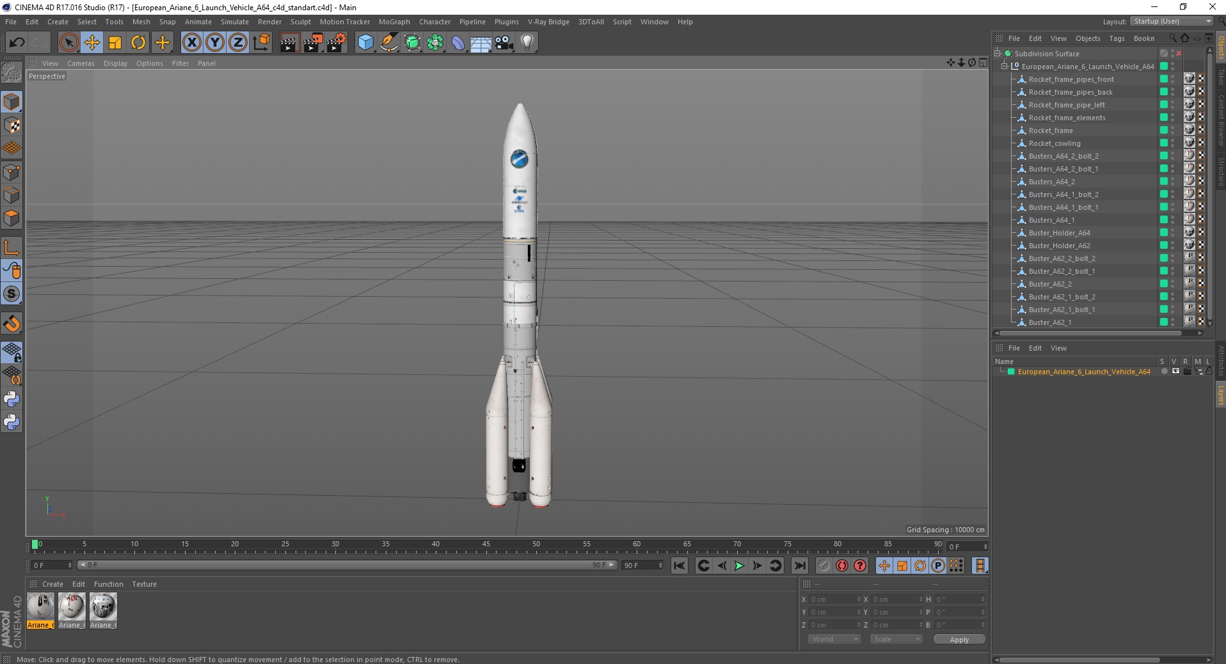This screenshot has width=1226, height=664.
Task: Add a Camera object
Action: (x=504, y=43)
